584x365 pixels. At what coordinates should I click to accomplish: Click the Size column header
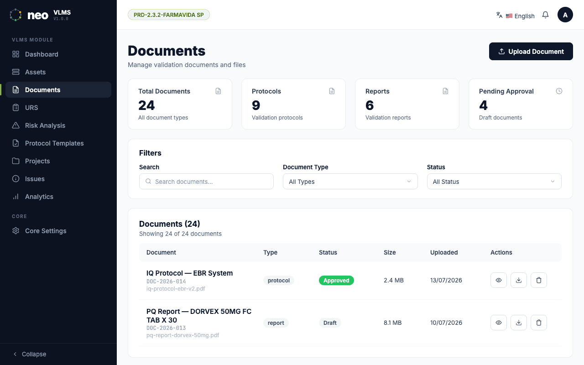[x=390, y=252]
